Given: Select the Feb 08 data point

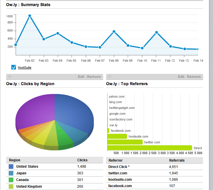Looking at the screenshot, I should (114, 32).
